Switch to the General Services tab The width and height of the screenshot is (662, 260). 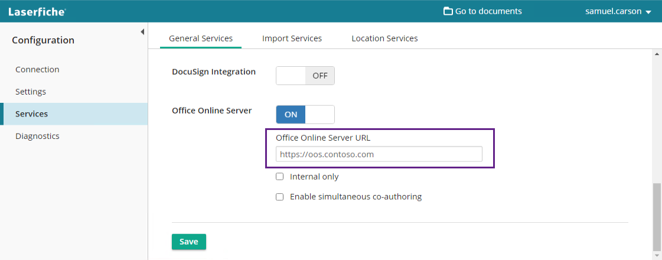point(201,38)
